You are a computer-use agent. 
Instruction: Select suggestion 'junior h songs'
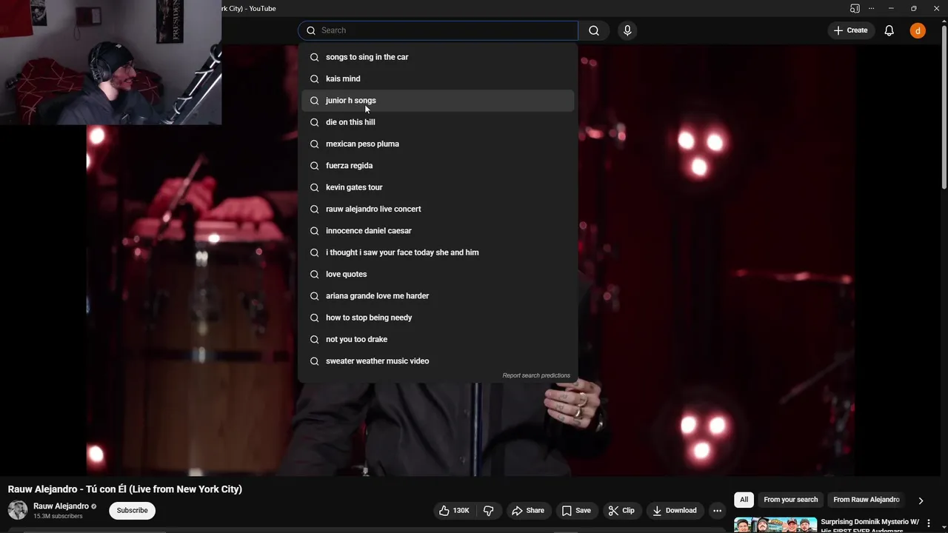click(x=438, y=101)
